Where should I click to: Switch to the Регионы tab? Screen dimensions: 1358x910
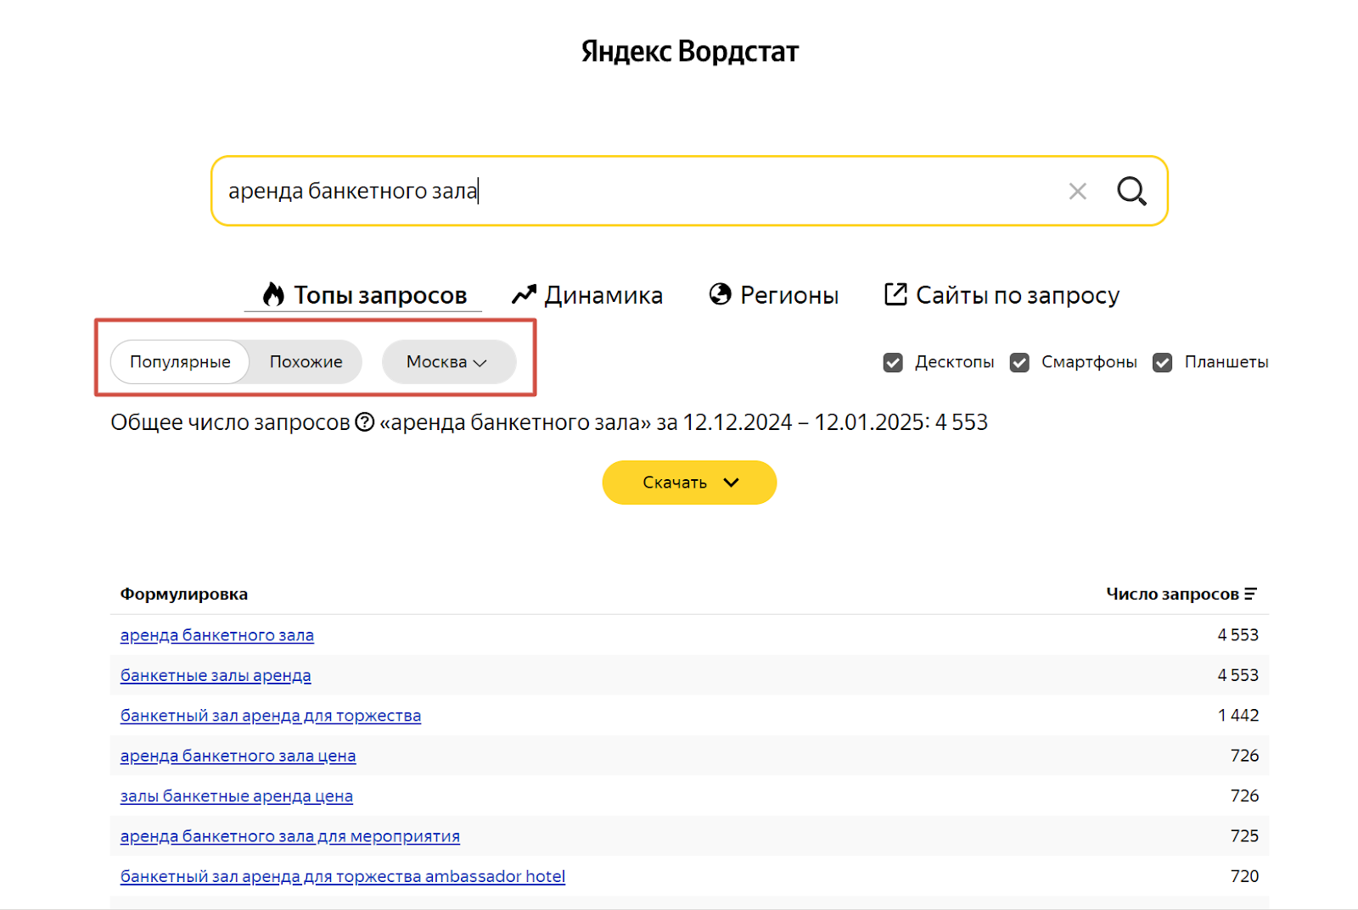(x=788, y=294)
